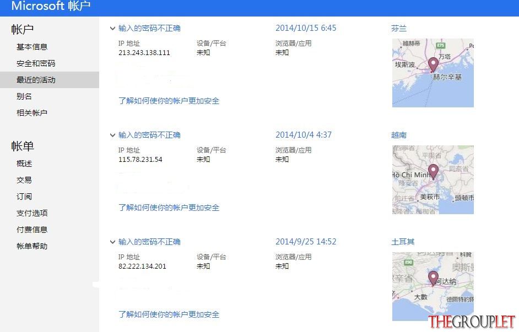The height and width of the screenshot is (332, 519).
Task: Click the Microsoft 帐户 header title
Action: 51,6
